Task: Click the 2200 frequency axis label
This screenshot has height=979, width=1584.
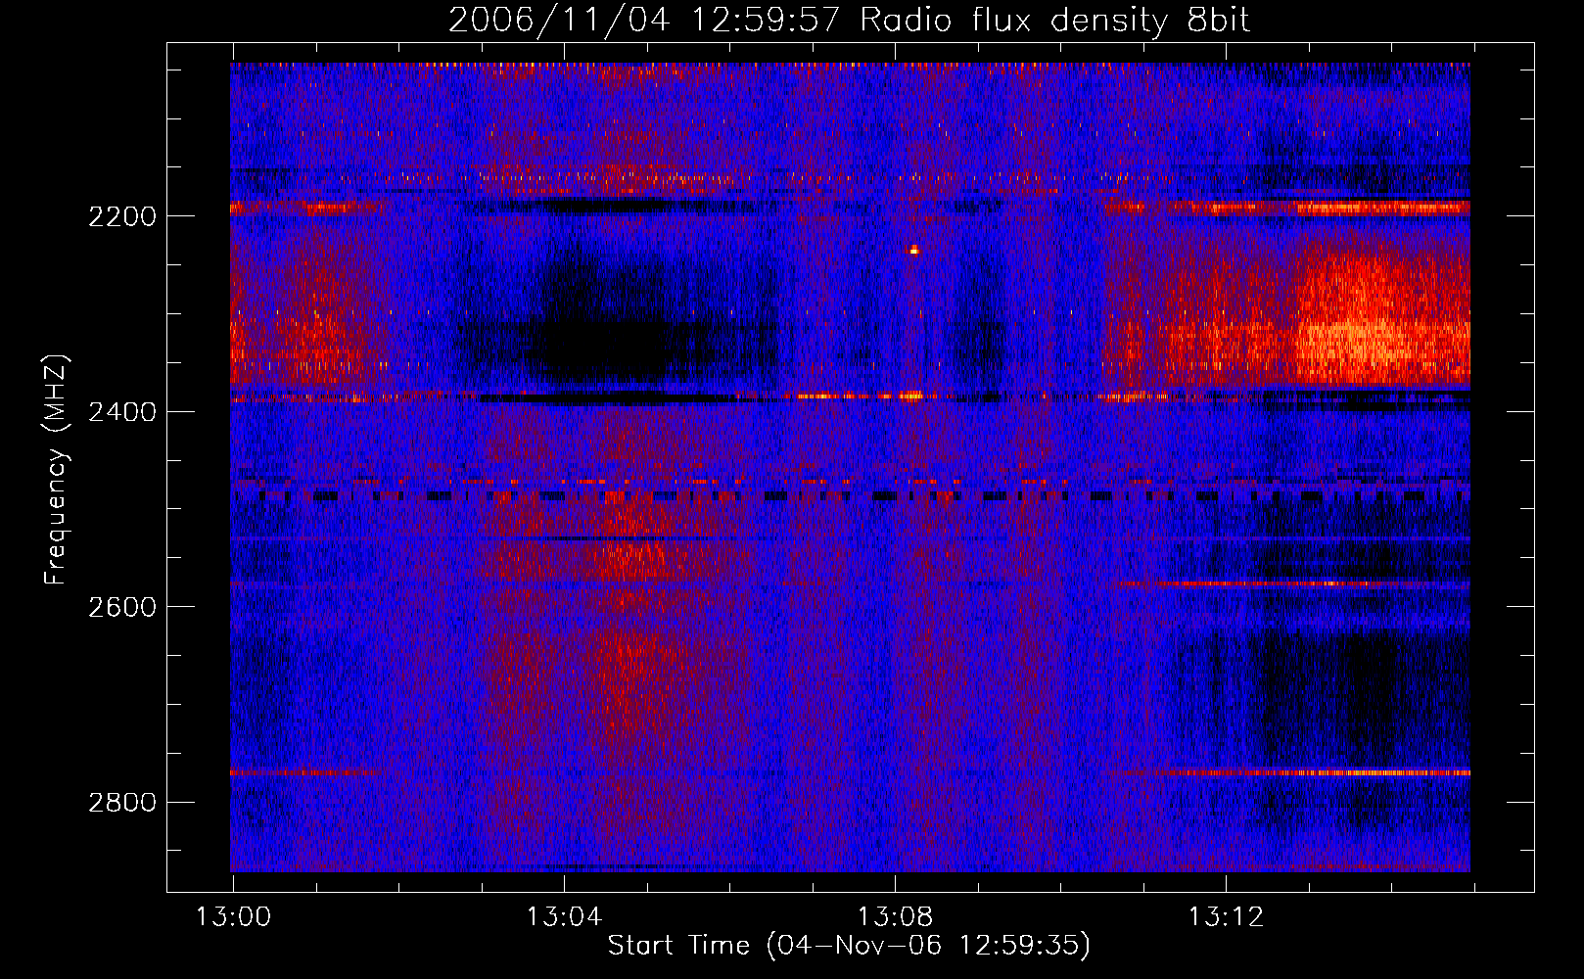Action: click(x=121, y=216)
